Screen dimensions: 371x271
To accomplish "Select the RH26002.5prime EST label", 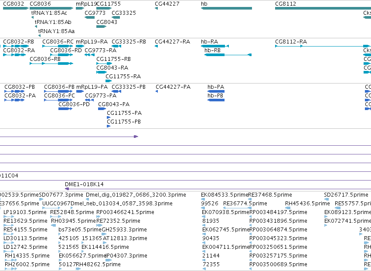I will [27, 264].
